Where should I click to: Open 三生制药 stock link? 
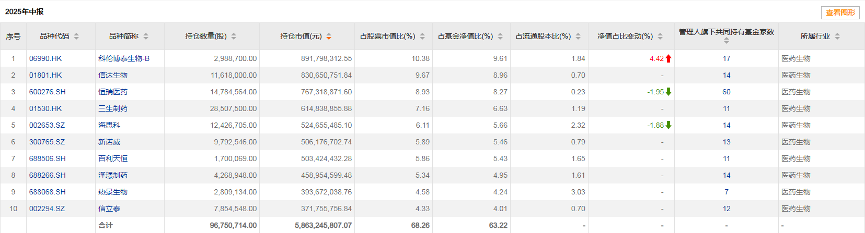[x=113, y=108]
